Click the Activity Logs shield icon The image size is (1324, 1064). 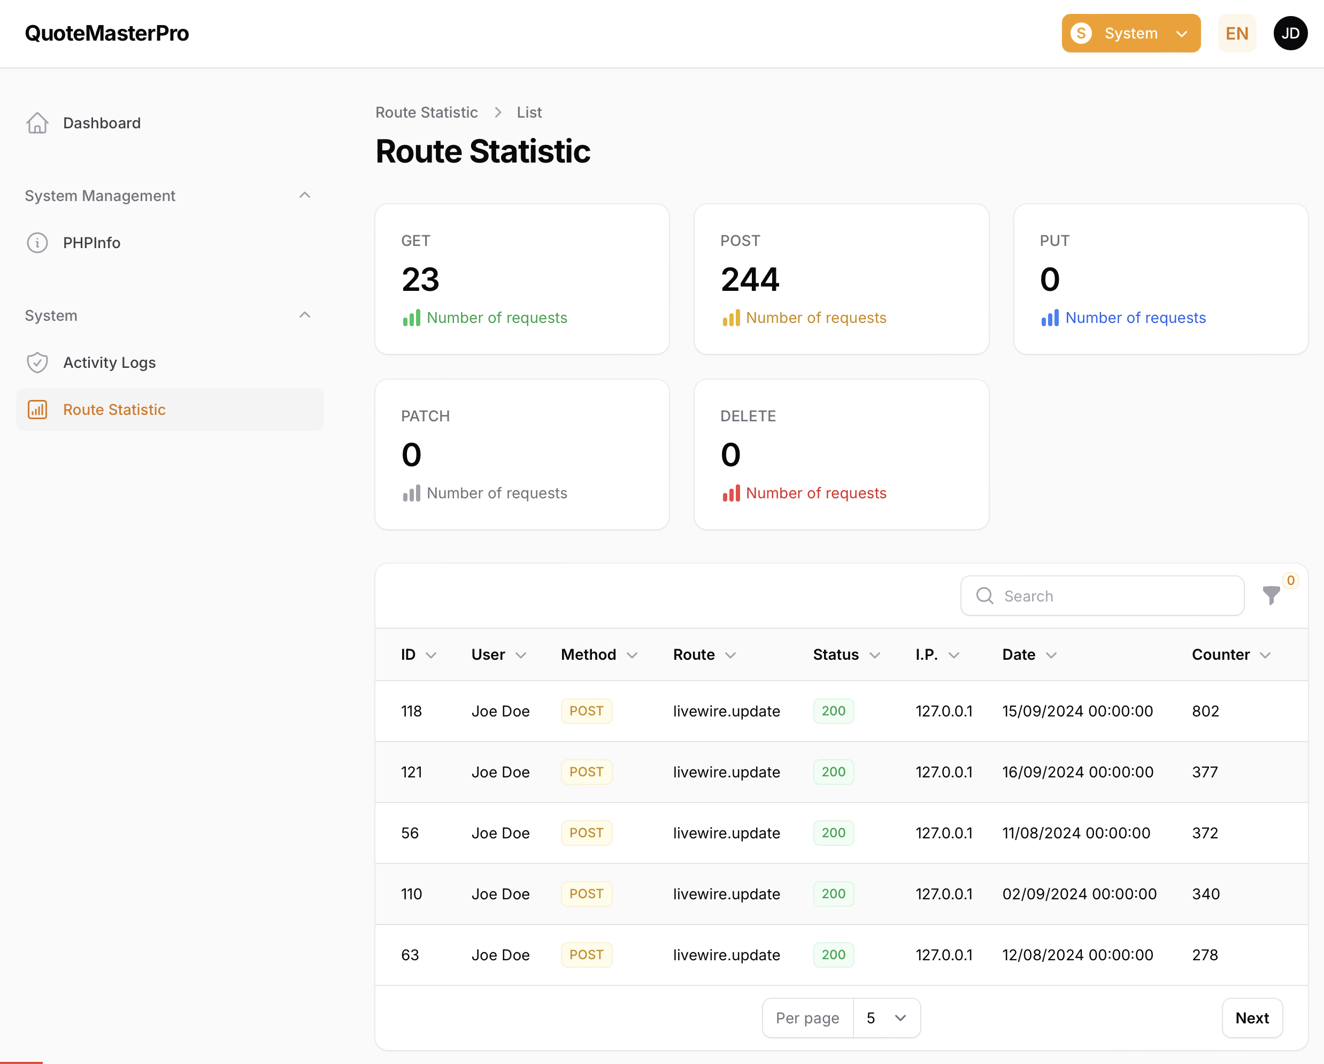(37, 362)
